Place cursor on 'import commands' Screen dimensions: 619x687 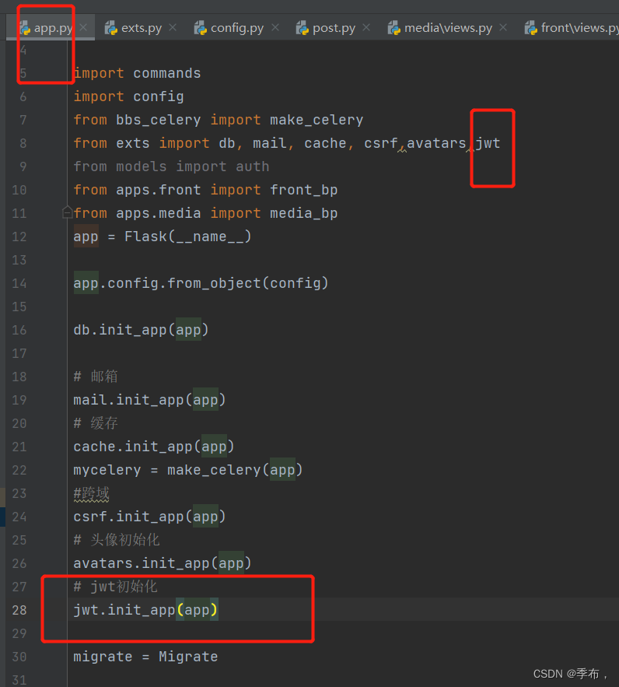click(x=137, y=73)
